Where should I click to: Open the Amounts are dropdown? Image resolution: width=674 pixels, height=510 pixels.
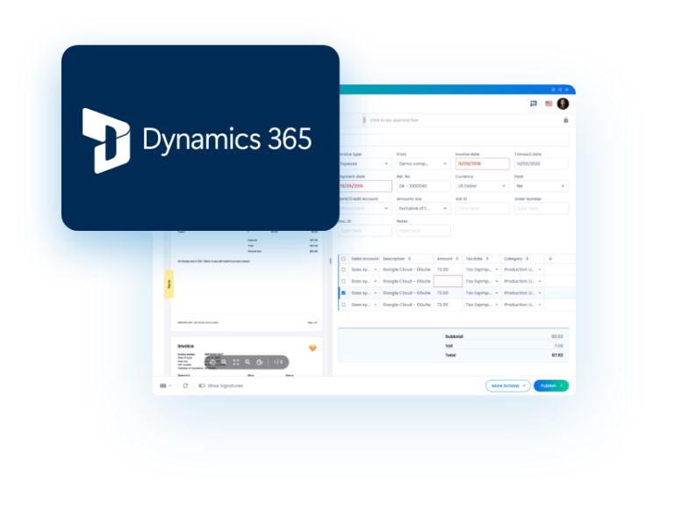[423, 209]
